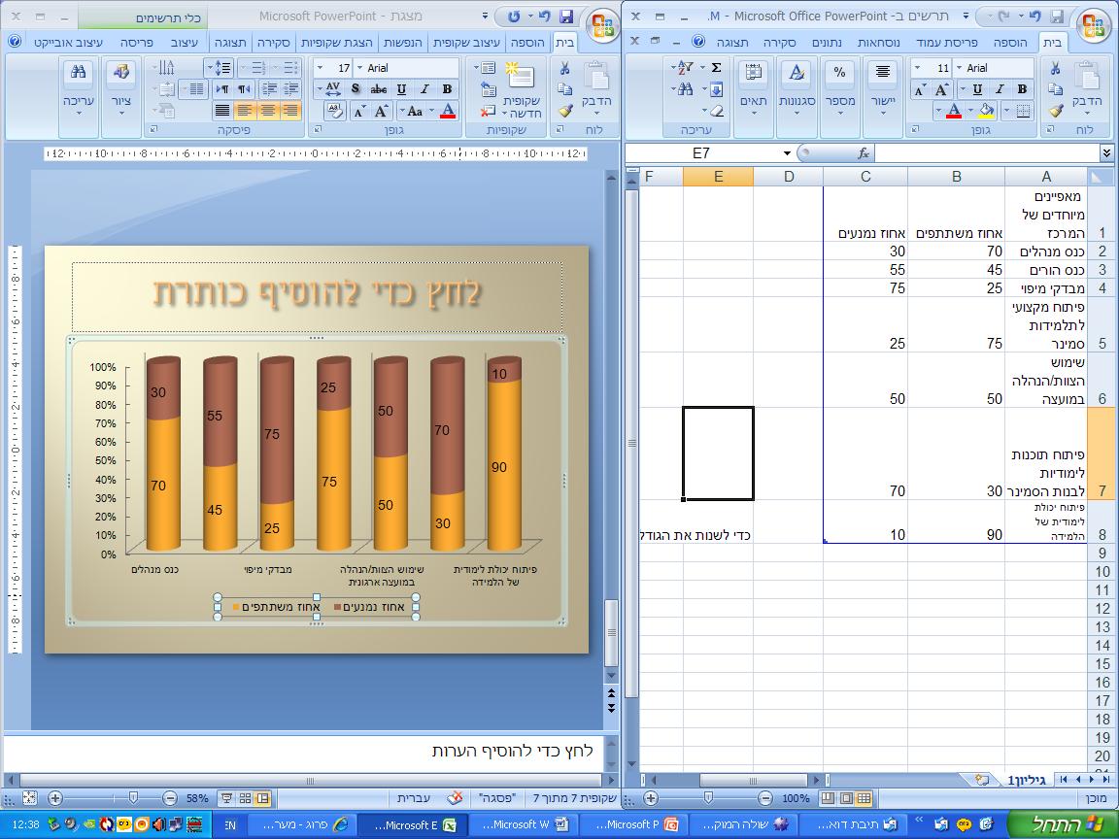Viewport: 1119px width, 839px height.
Task: Click the Cut scissors icon in PowerPoint ribbon
Action: (x=565, y=69)
